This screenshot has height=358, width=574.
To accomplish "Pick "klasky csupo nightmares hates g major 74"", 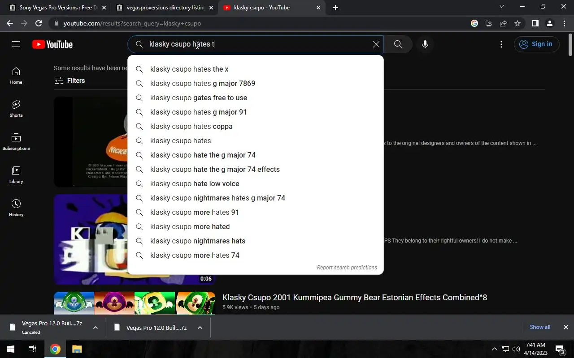I will tap(256, 198).
